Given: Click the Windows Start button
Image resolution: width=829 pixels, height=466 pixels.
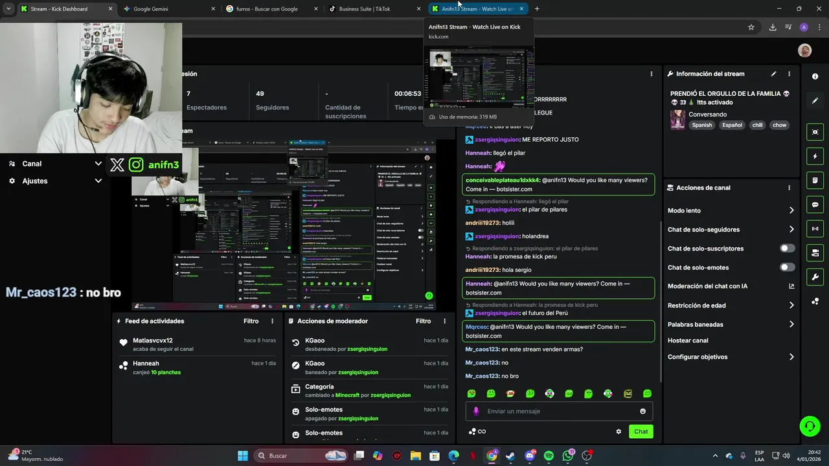Looking at the screenshot, I should click(242, 456).
